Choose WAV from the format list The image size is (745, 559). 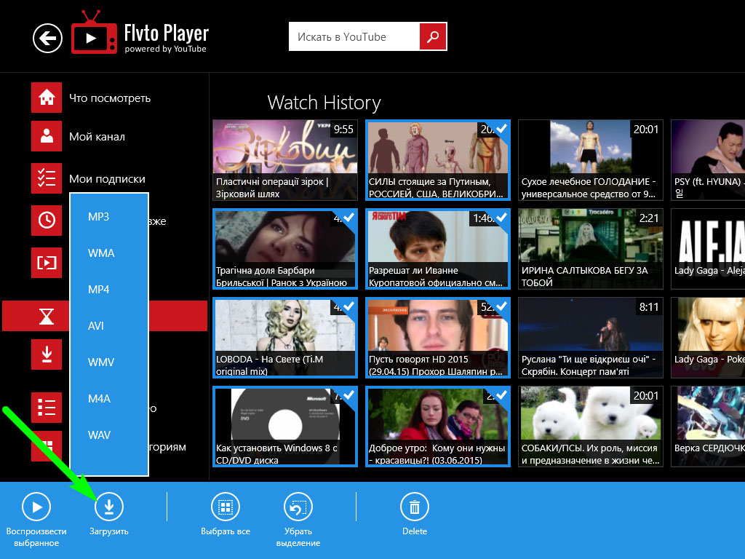pos(99,435)
